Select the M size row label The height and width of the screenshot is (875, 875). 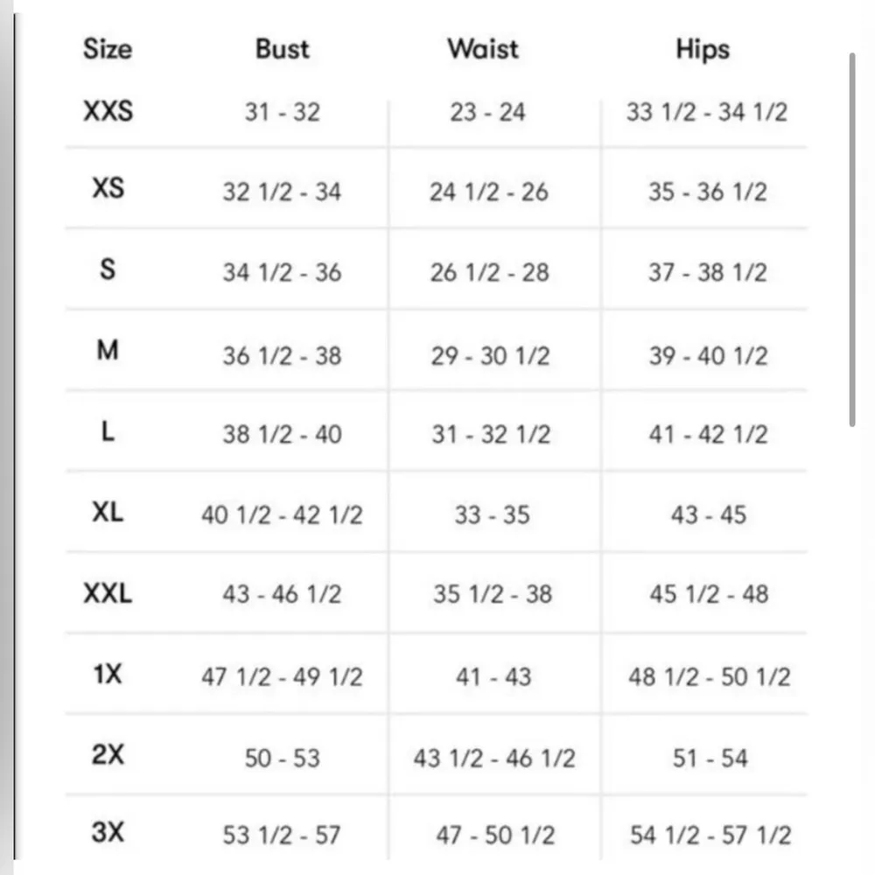108,352
